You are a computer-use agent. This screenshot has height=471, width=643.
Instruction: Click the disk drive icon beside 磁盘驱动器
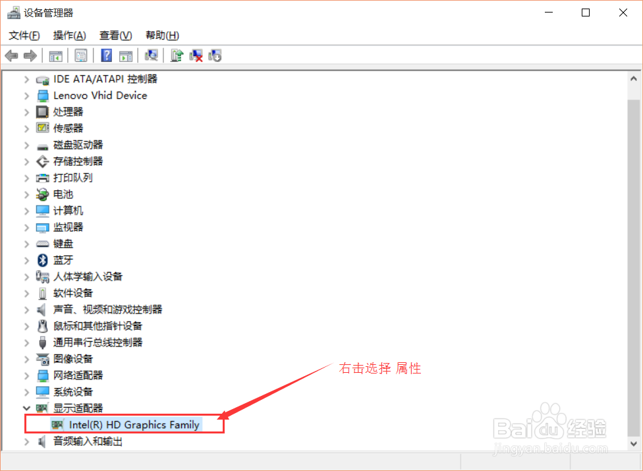click(42, 146)
